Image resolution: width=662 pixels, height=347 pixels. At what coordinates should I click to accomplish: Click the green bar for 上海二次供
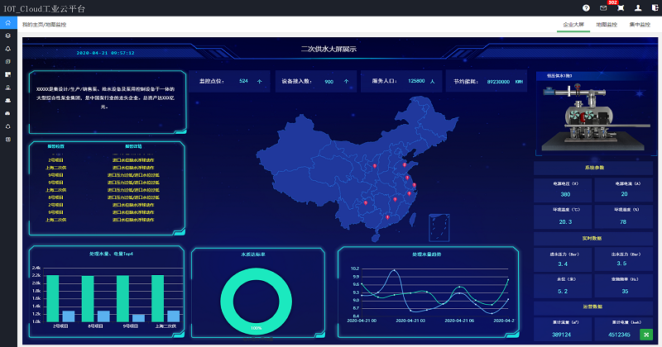coord(157,298)
